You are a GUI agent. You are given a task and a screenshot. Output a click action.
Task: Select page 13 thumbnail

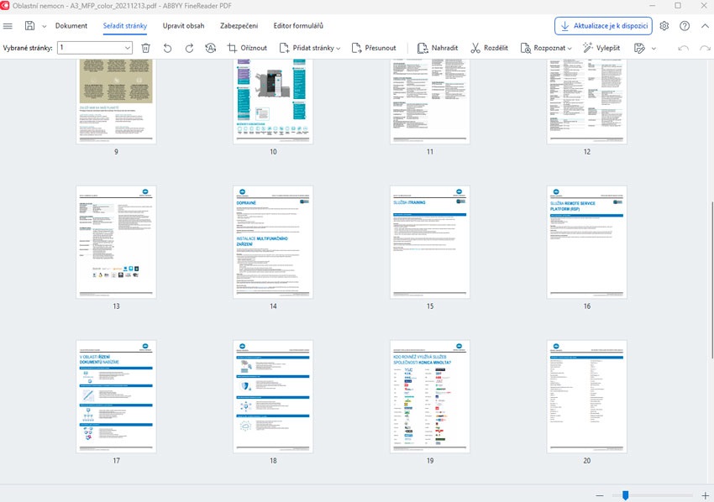click(116, 242)
